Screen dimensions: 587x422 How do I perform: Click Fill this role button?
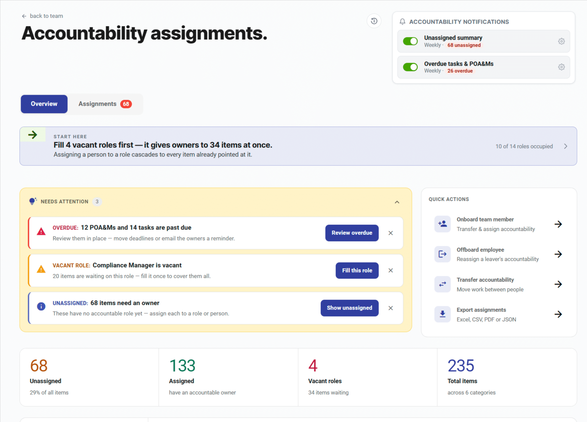(357, 271)
